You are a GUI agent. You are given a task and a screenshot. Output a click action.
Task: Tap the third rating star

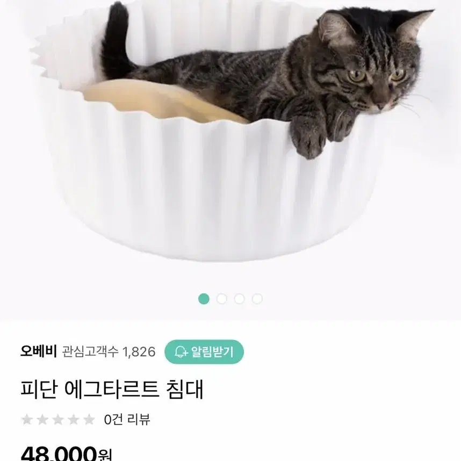click(58, 420)
